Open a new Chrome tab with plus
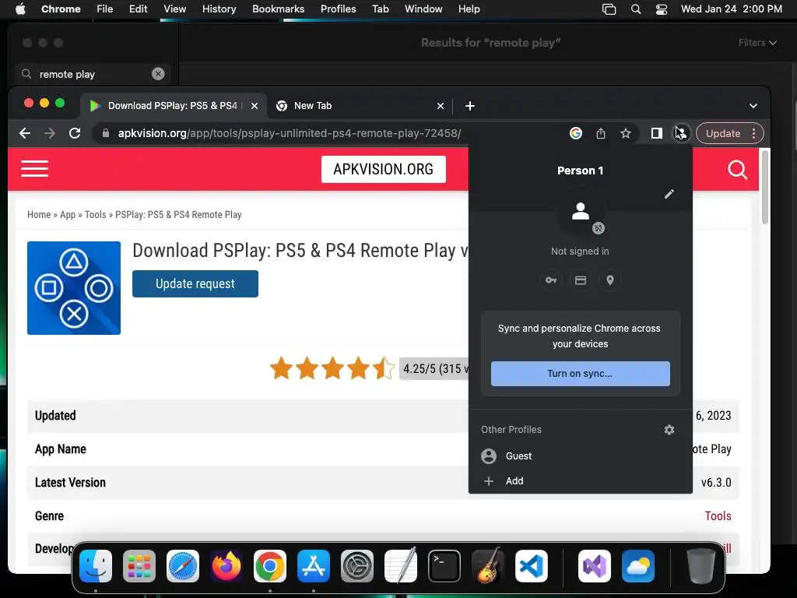 click(x=469, y=106)
